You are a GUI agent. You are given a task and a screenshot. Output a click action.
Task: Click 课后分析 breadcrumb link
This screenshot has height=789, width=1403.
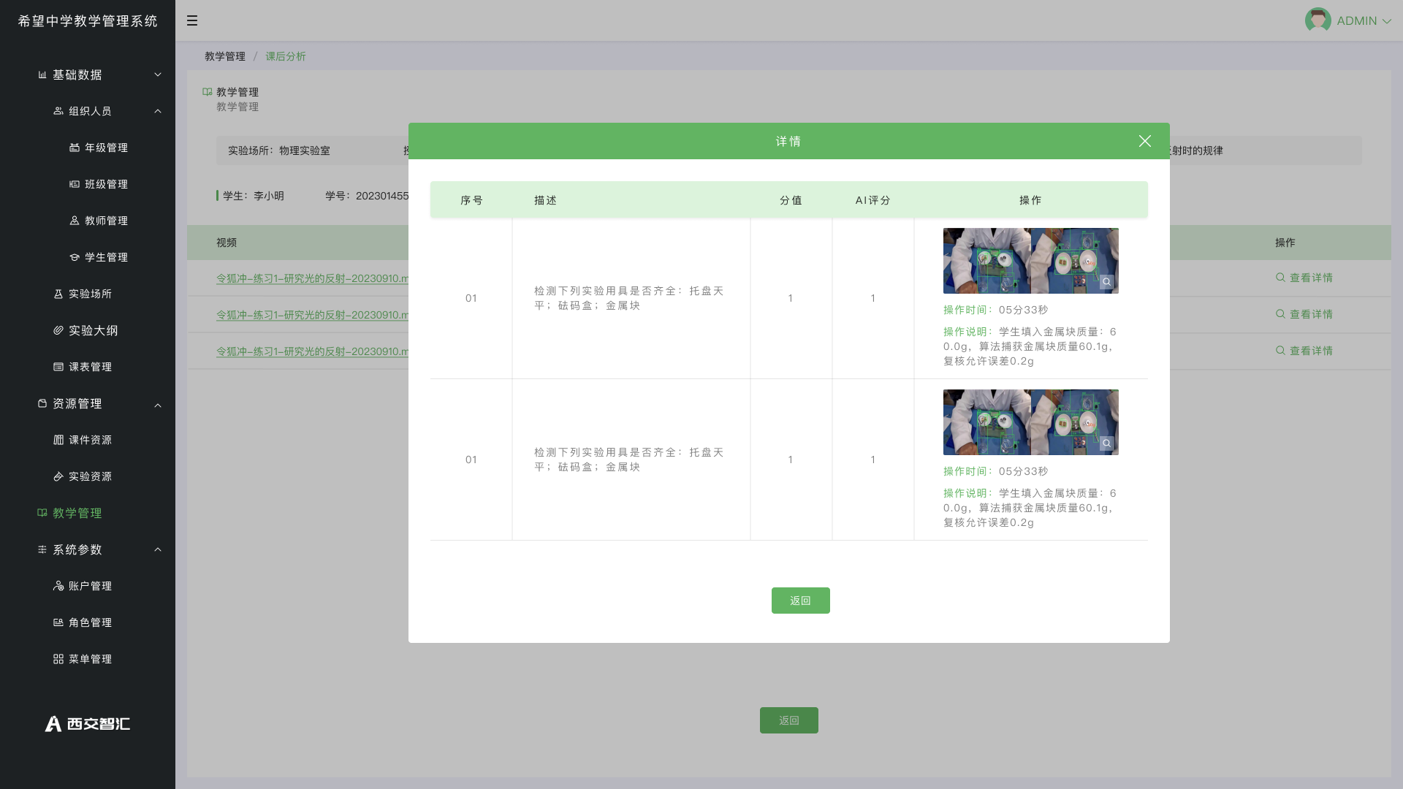[x=286, y=56]
